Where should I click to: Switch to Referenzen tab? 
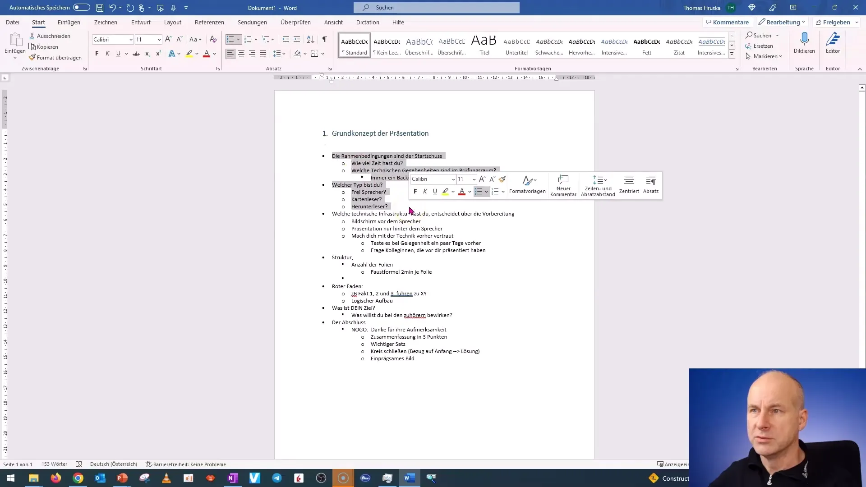[209, 22]
